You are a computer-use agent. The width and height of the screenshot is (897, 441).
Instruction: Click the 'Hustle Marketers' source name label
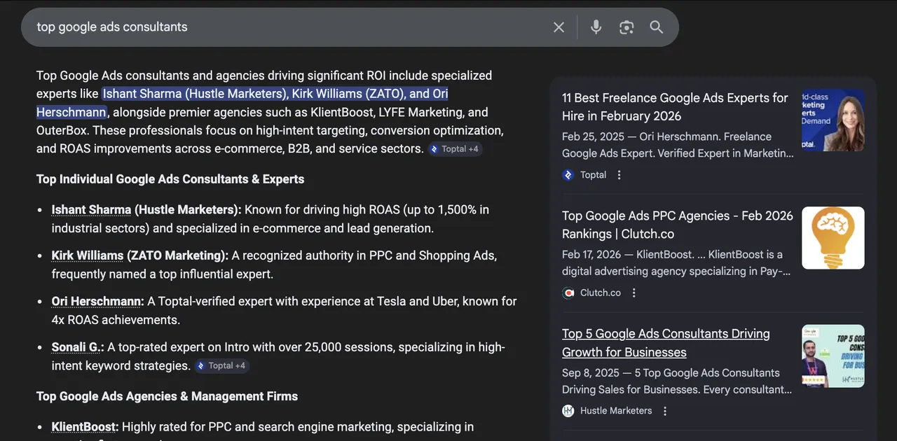coord(616,411)
